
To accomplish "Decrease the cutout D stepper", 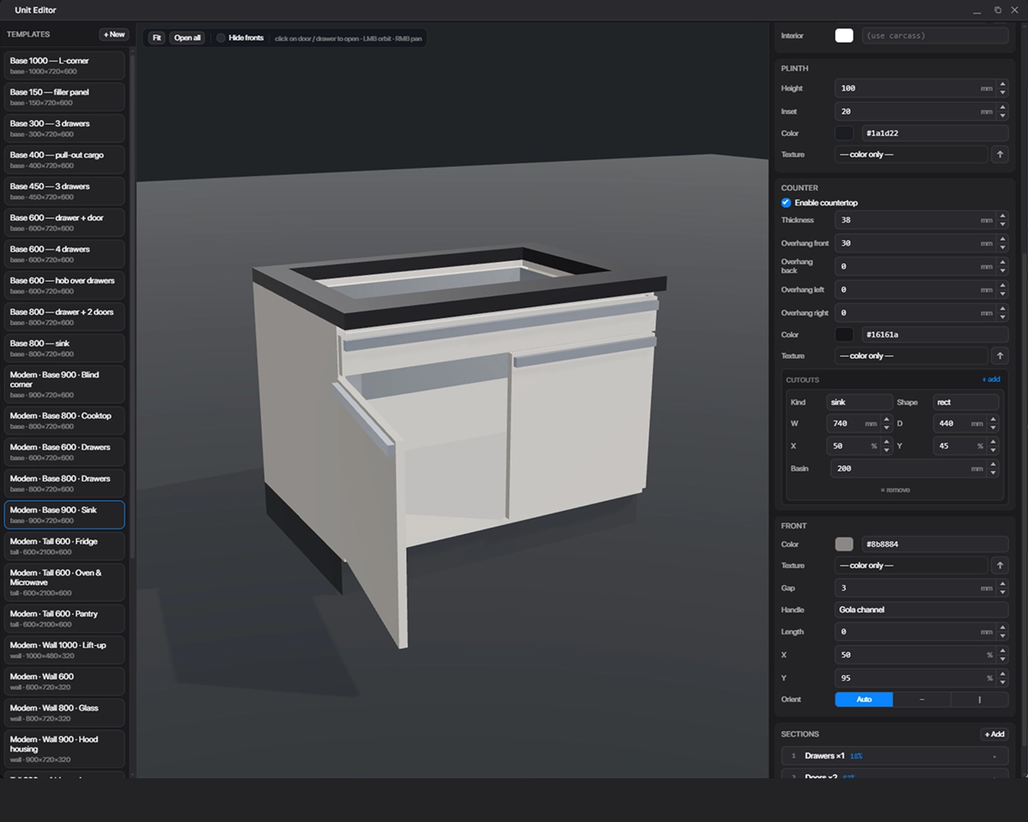I will click(x=994, y=427).
